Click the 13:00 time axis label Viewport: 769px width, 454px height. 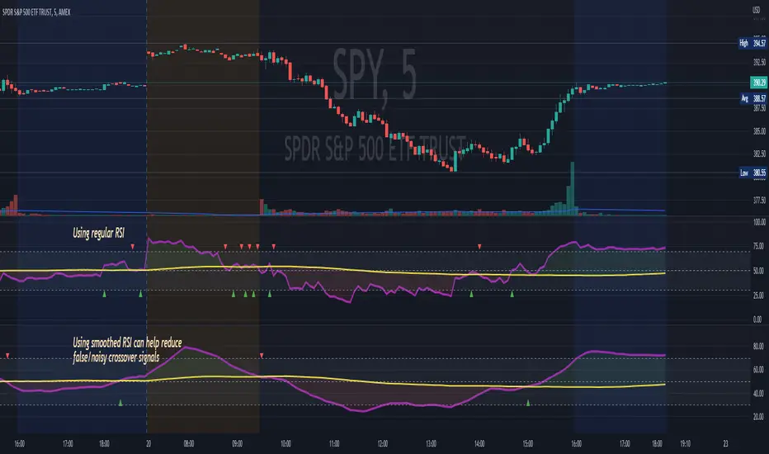point(431,444)
